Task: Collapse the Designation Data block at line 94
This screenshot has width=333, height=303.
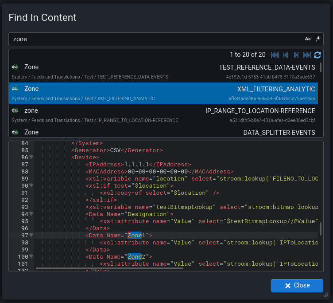Action: click(x=31, y=214)
